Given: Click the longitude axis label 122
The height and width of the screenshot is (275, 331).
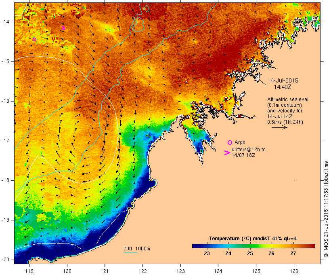Looking at the screenshot, I should coord(142,271).
